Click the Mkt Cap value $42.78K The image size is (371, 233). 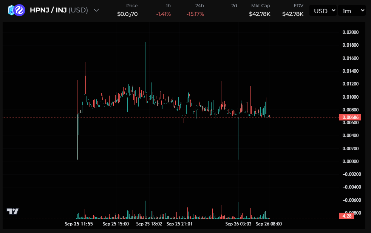coord(260,14)
